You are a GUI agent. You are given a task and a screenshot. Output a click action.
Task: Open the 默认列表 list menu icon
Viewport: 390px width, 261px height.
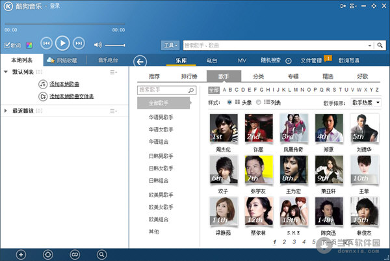pyautogui.click(x=113, y=72)
